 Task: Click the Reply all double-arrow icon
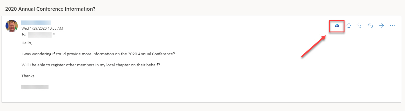370,26
